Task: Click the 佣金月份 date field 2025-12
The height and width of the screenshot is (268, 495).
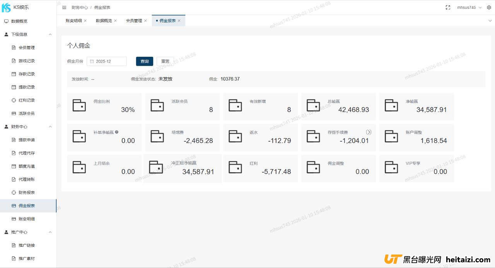Action: click(x=107, y=61)
